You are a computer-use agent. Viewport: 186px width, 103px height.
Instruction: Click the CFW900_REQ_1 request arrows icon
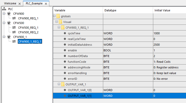point(14,18)
